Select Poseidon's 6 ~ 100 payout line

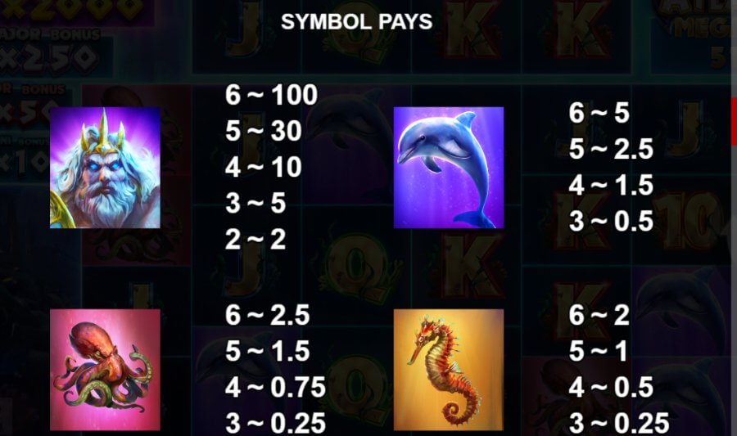point(271,95)
